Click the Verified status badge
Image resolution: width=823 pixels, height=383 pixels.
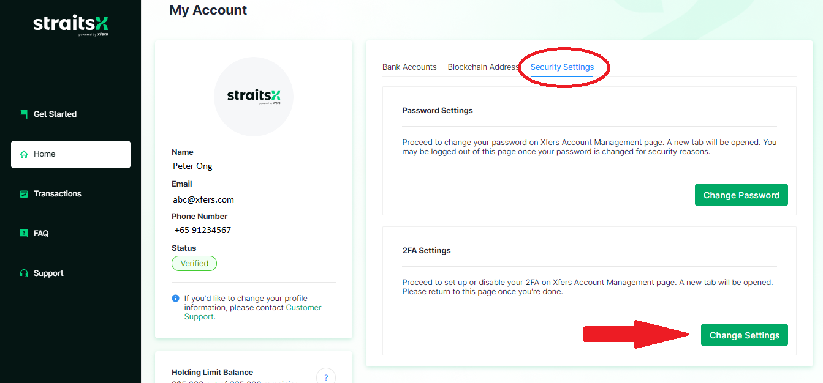[194, 264]
